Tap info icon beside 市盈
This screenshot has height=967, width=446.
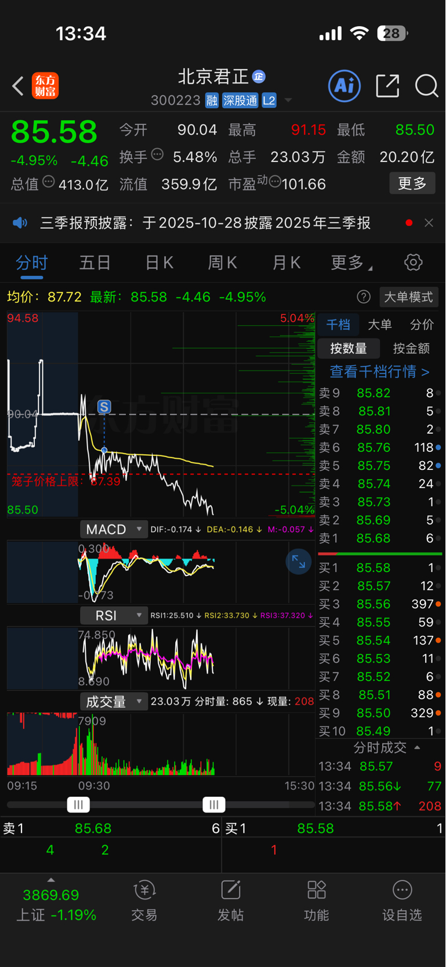pos(275,182)
